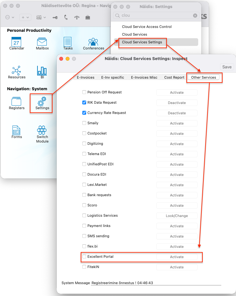
Task: Click the key icon in toolbar
Action: point(55,17)
